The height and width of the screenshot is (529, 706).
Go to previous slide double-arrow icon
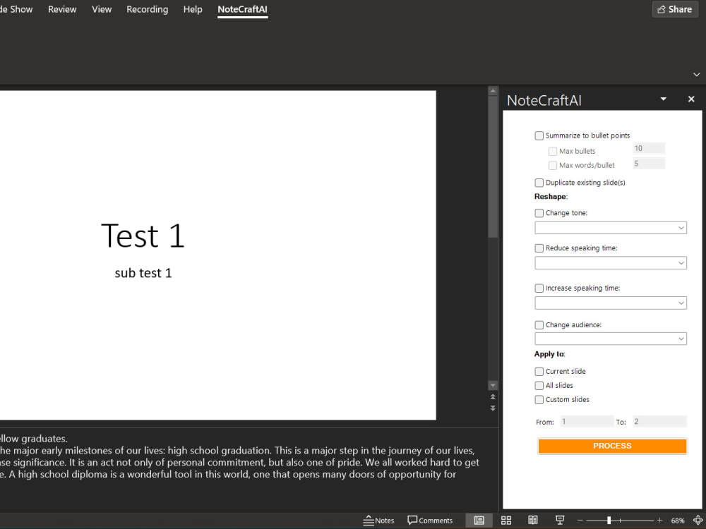pos(493,396)
